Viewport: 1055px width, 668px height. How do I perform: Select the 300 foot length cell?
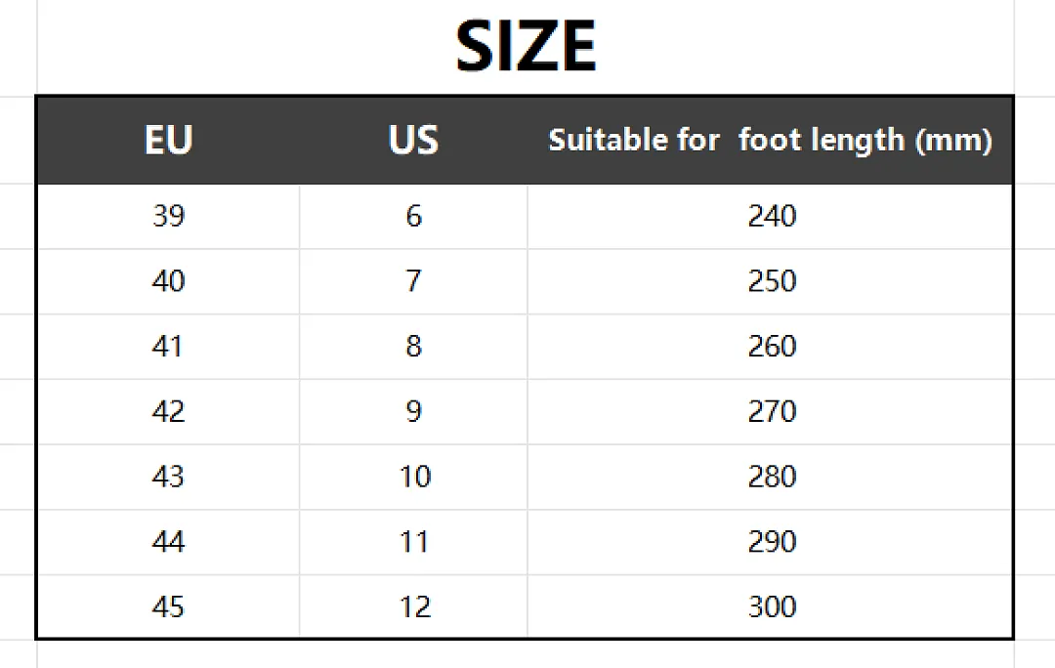click(x=771, y=606)
